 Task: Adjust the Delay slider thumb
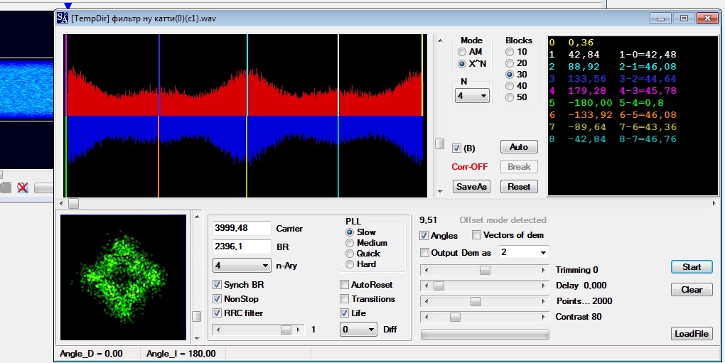tap(439, 286)
